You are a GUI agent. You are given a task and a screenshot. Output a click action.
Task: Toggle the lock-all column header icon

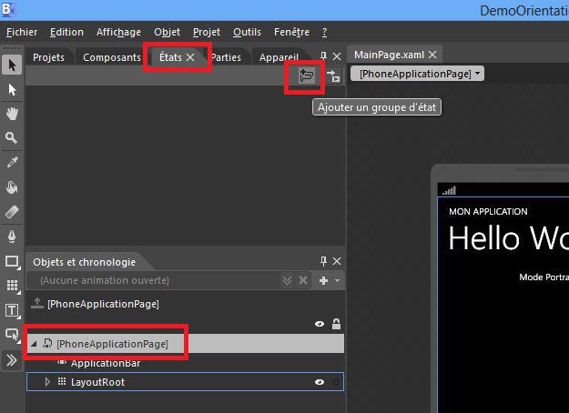pos(336,324)
